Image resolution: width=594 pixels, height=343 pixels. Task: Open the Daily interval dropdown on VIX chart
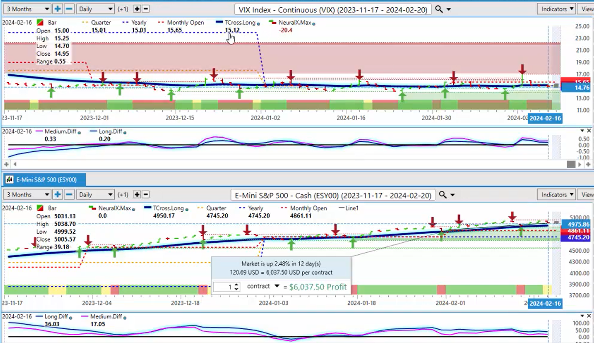pyautogui.click(x=96, y=9)
